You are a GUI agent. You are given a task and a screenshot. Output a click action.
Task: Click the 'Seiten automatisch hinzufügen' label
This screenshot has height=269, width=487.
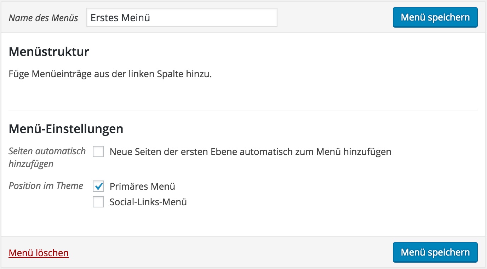tap(47, 157)
